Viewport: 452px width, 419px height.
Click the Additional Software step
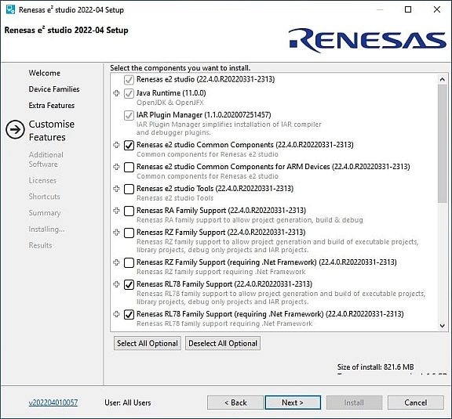pyautogui.click(x=46, y=160)
